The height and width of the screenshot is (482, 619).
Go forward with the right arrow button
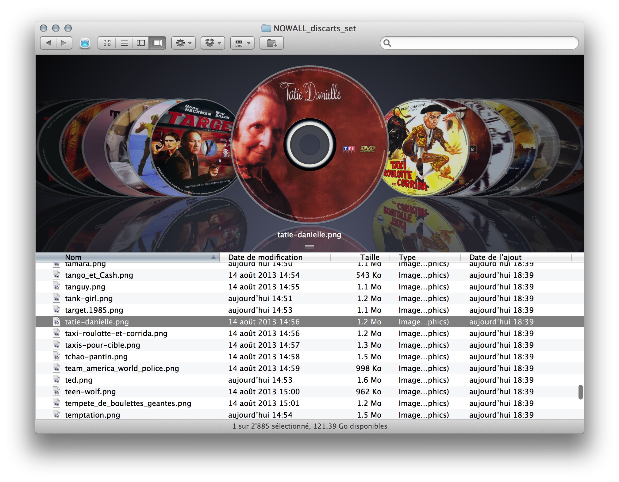(x=64, y=43)
